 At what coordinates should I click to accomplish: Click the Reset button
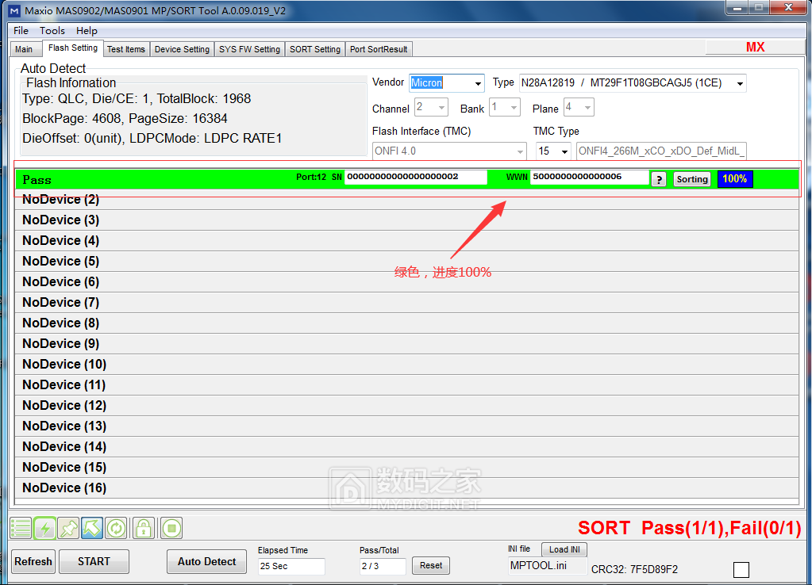click(431, 566)
